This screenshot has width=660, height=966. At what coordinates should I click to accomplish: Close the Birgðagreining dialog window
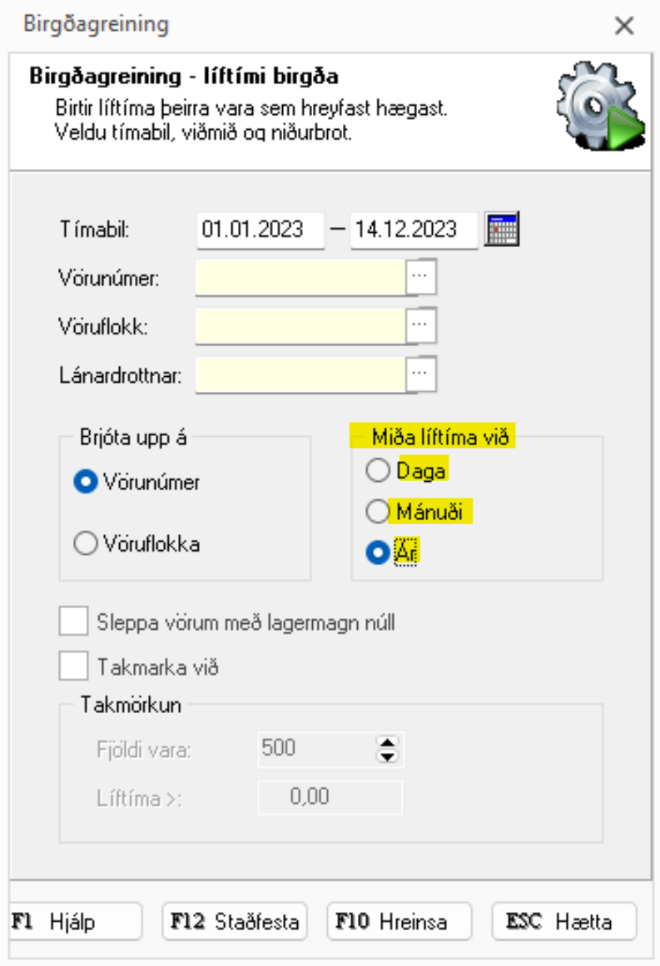(x=624, y=26)
